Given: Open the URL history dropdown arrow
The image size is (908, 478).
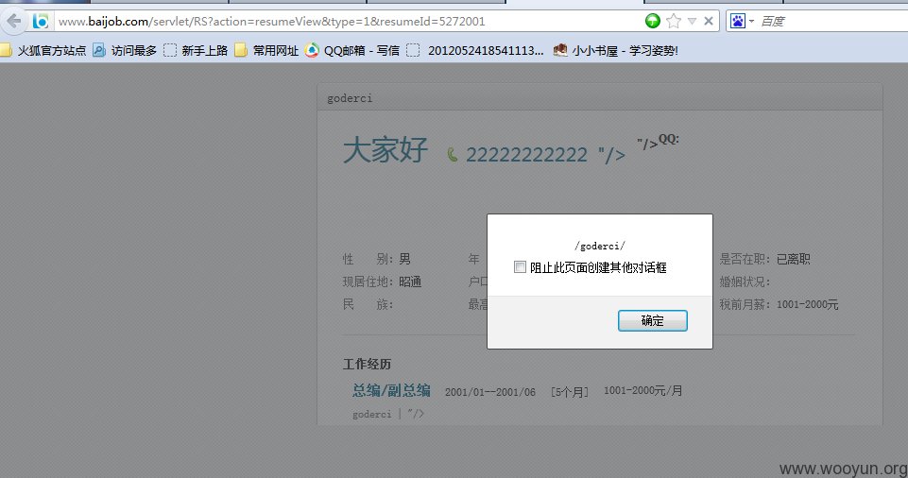Looking at the screenshot, I should coord(692,22).
